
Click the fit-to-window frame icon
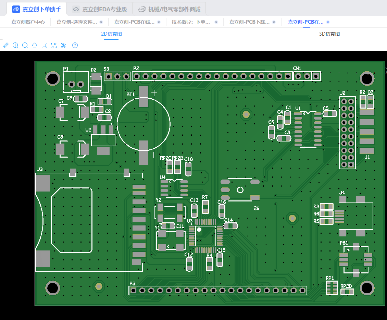(x=44, y=45)
